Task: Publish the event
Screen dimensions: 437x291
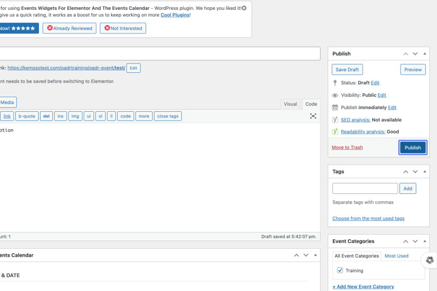Action: 413,147
